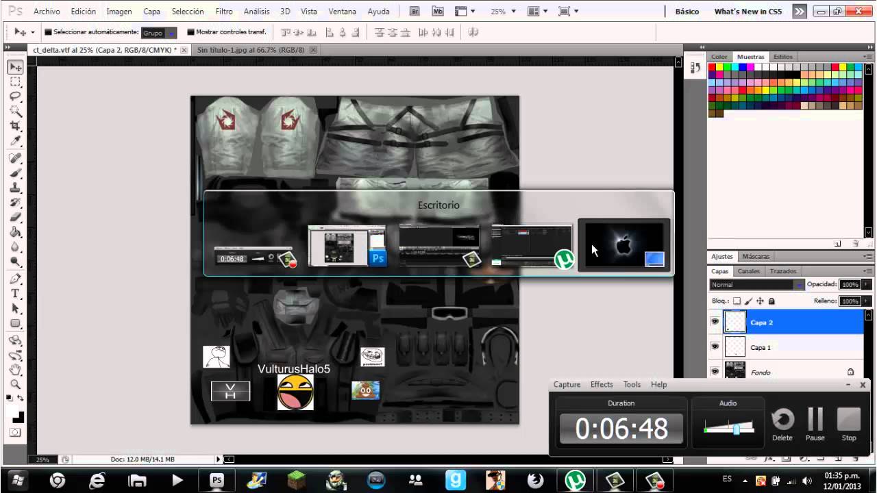877x493 pixels.
Task: Open the collapsed History panel icon
Action: tap(695, 68)
